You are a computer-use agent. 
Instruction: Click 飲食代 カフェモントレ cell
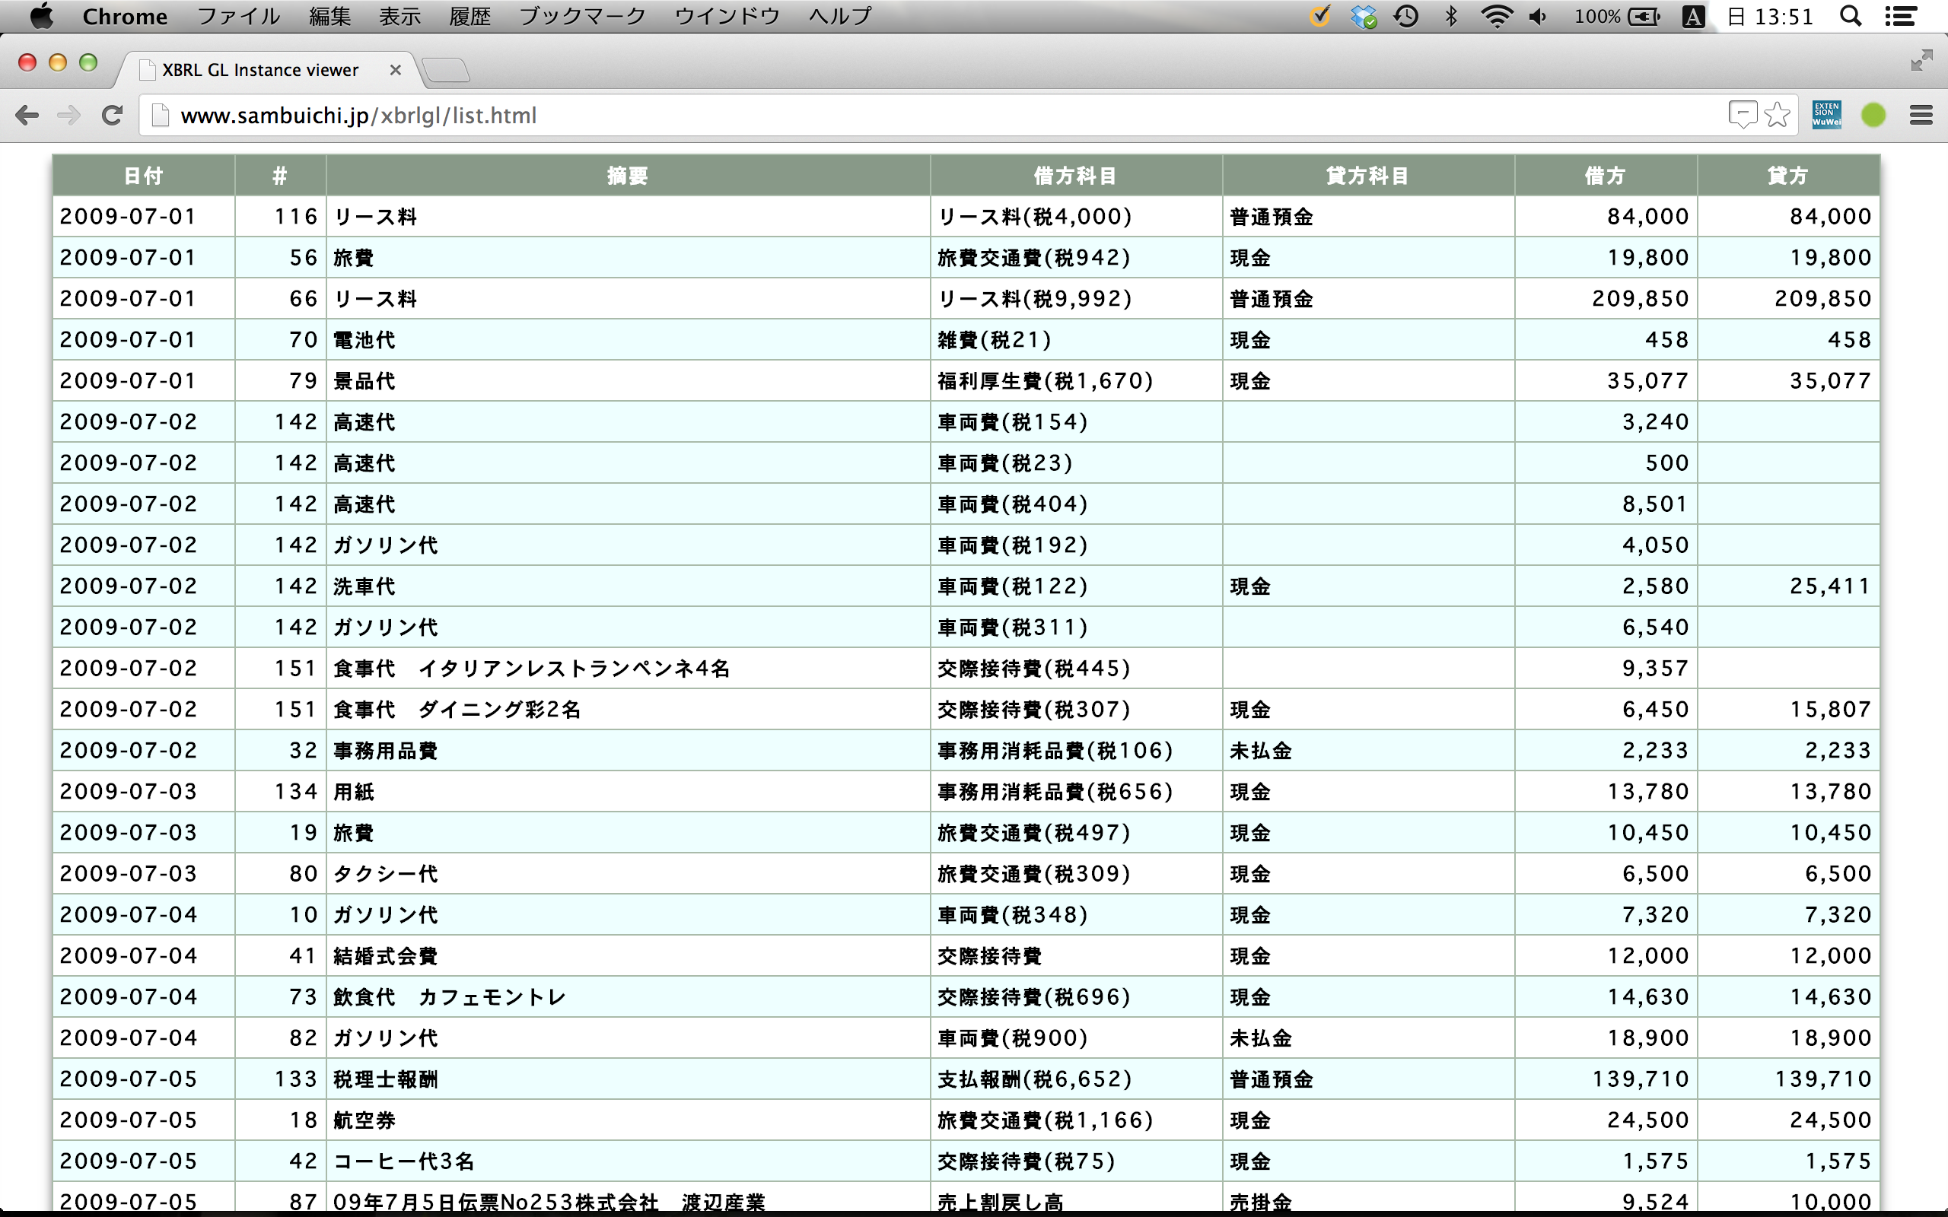[x=628, y=996]
